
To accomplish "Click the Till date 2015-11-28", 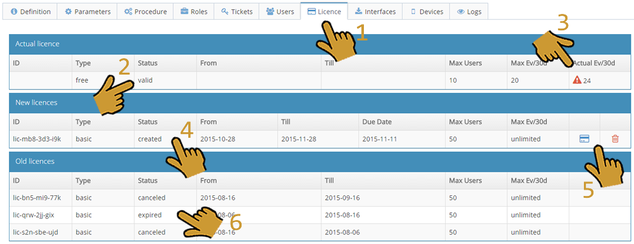I will coord(299,138).
